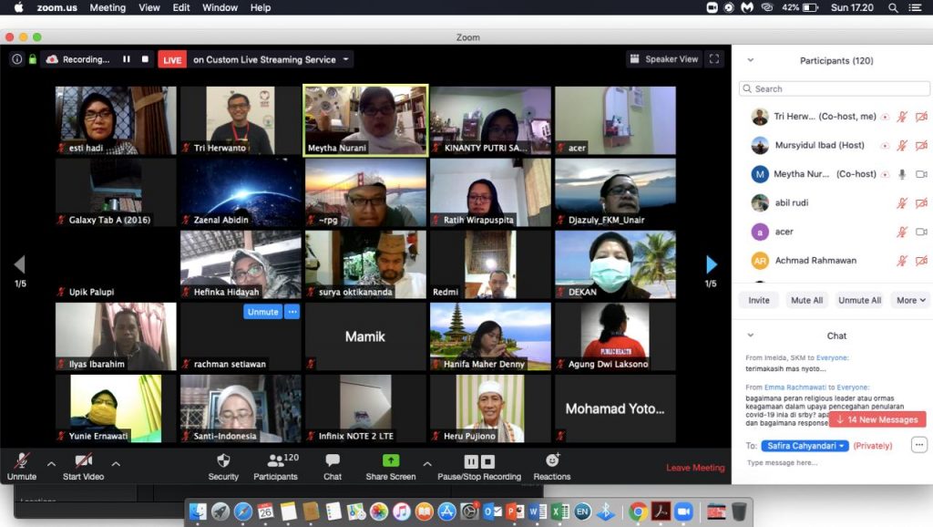Screen dimensions: 933x527
Task: Toggle Participants panel from toolbar
Action: point(275,467)
